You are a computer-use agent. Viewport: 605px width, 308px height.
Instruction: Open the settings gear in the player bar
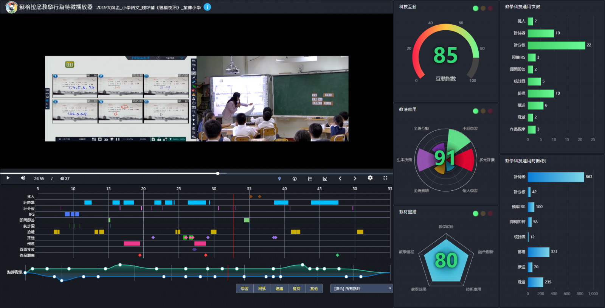370,178
